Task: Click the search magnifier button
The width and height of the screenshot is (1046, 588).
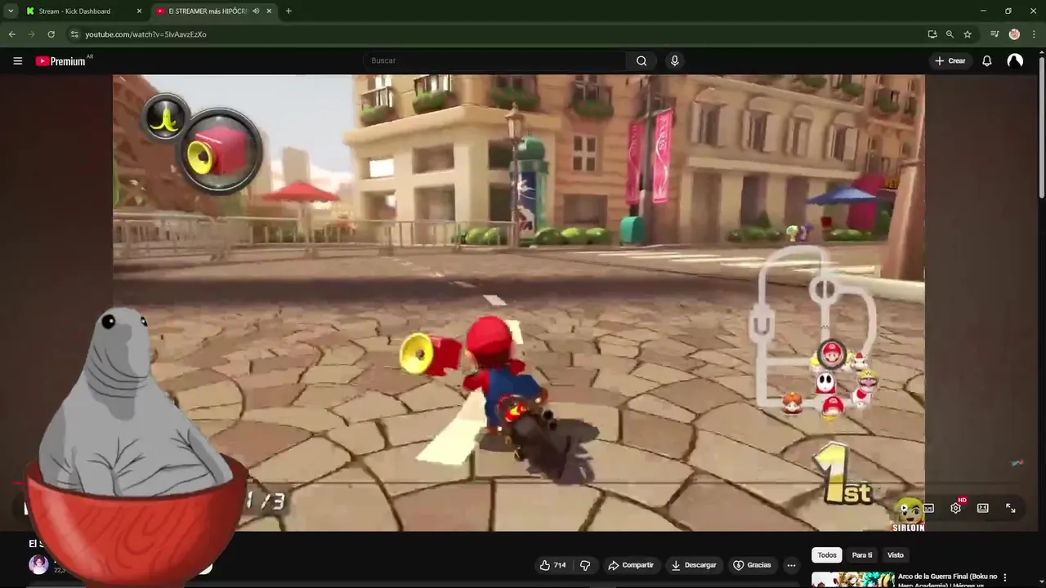Action: coord(641,60)
